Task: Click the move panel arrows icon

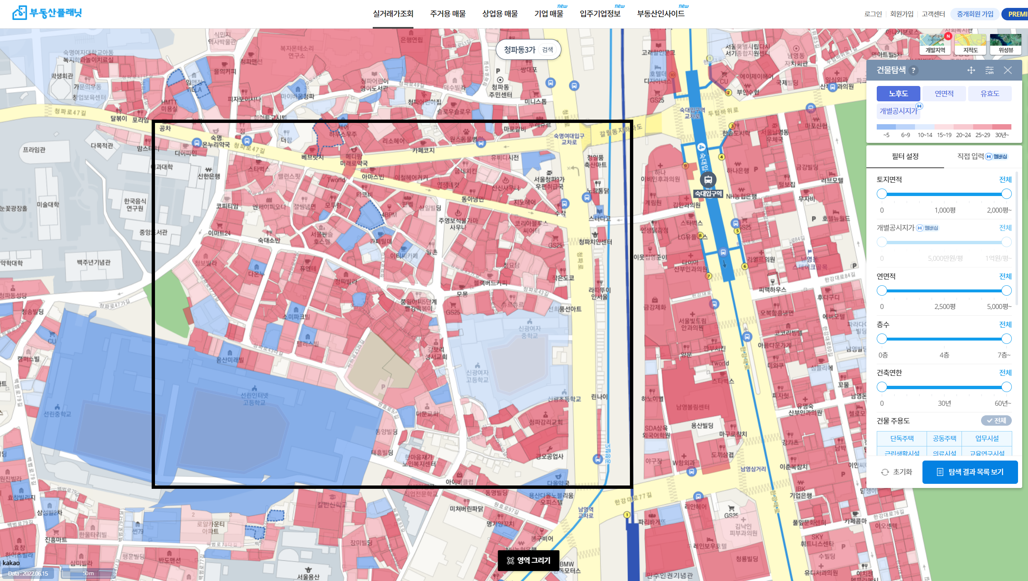Action: pos(971,70)
